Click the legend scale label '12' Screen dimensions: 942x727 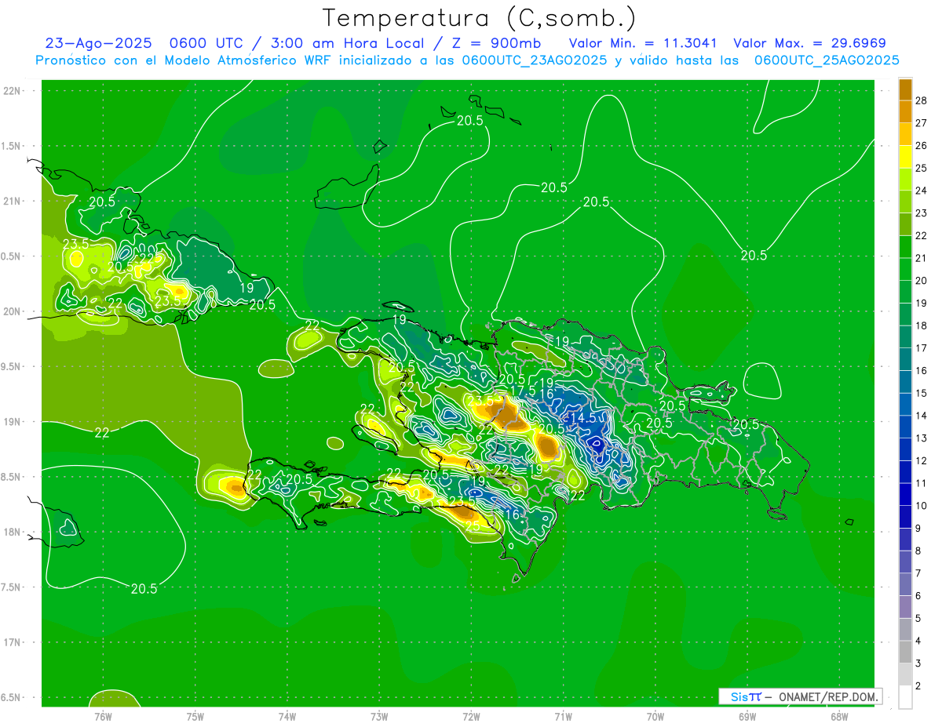[922, 460]
